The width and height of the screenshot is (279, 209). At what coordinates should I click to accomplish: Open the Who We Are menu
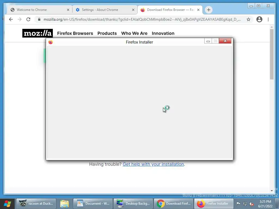coord(134,33)
